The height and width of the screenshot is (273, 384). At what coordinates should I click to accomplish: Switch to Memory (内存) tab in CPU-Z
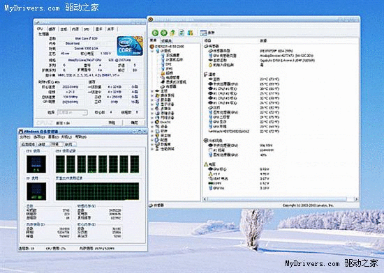pyautogui.click(x=75, y=29)
